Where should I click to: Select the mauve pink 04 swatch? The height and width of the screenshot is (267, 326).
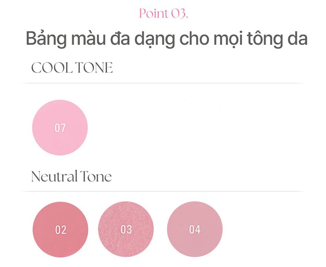[x=195, y=230]
